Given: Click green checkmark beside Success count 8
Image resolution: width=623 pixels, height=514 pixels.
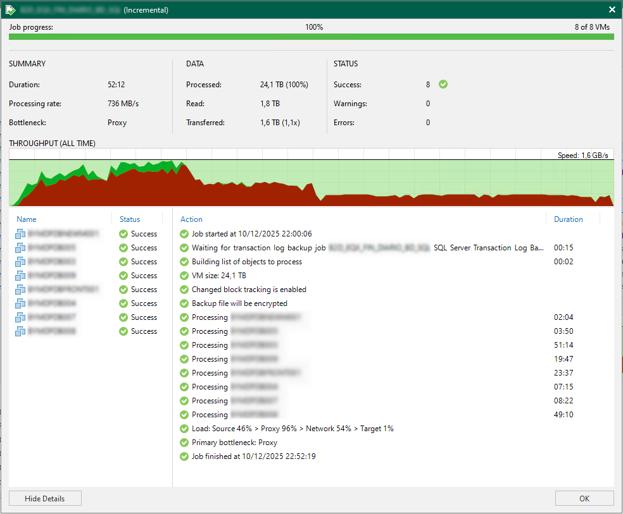Looking at the screenshot, I should click(443, 84).
